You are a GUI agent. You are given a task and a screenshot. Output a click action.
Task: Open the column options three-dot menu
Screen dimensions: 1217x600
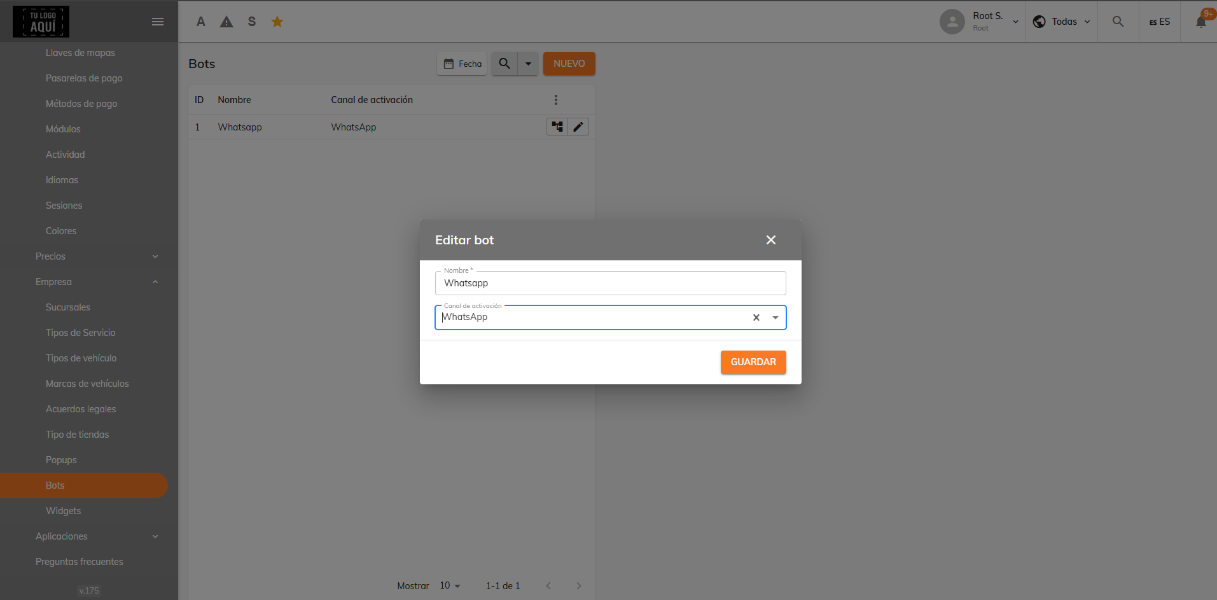[556, 100]
